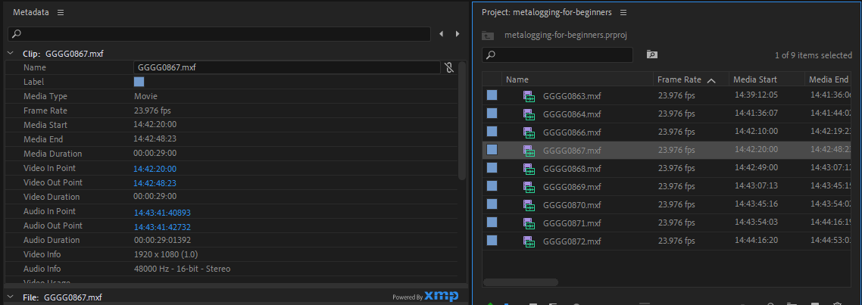The width and height of the screenshot is (862, 305).
Task: Toggle the link icon beside the Name field
Action: (449, 67)
